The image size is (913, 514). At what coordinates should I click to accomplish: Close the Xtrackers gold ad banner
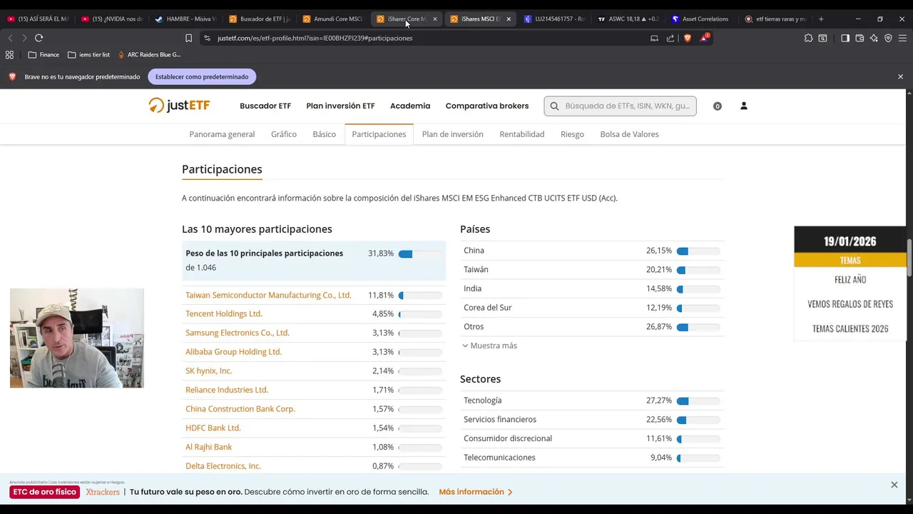[x=894, y=485]
